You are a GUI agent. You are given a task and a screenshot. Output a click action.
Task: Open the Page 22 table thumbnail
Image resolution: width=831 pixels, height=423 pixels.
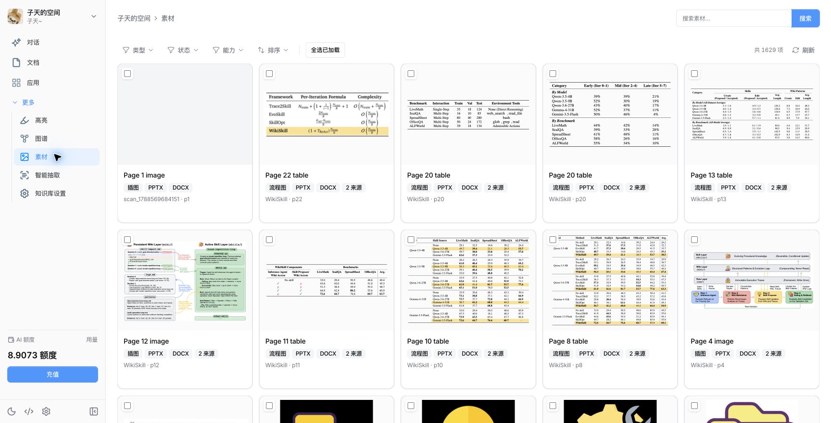tap(327, 115)
